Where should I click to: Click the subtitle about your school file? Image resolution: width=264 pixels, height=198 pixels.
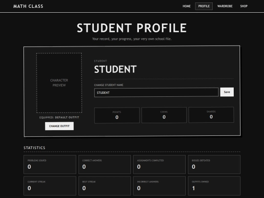(132, 39)
